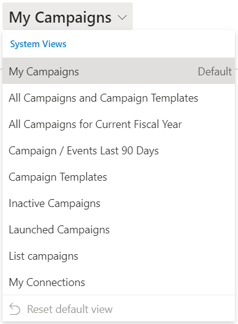Open All Campaigns and Campaign Templates view
238x324 pixels.
coord(119,98)
